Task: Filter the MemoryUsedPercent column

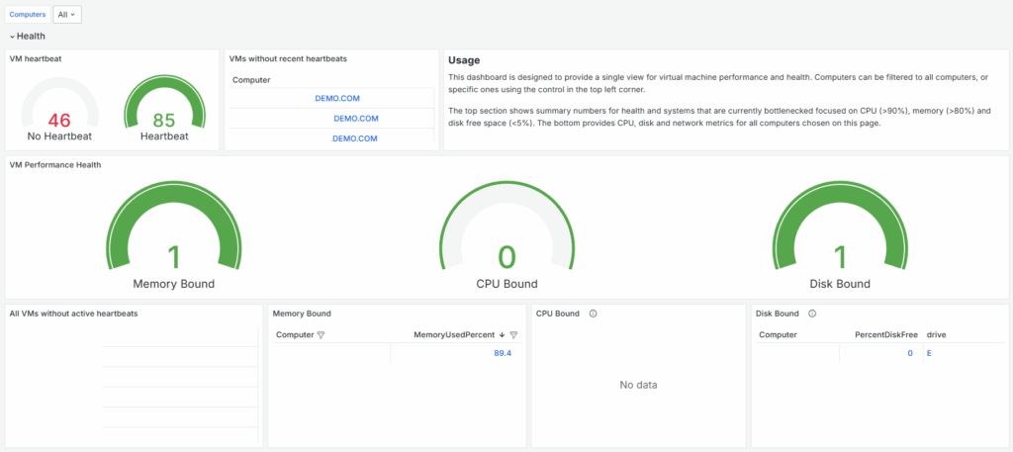Action: (513, 335)
